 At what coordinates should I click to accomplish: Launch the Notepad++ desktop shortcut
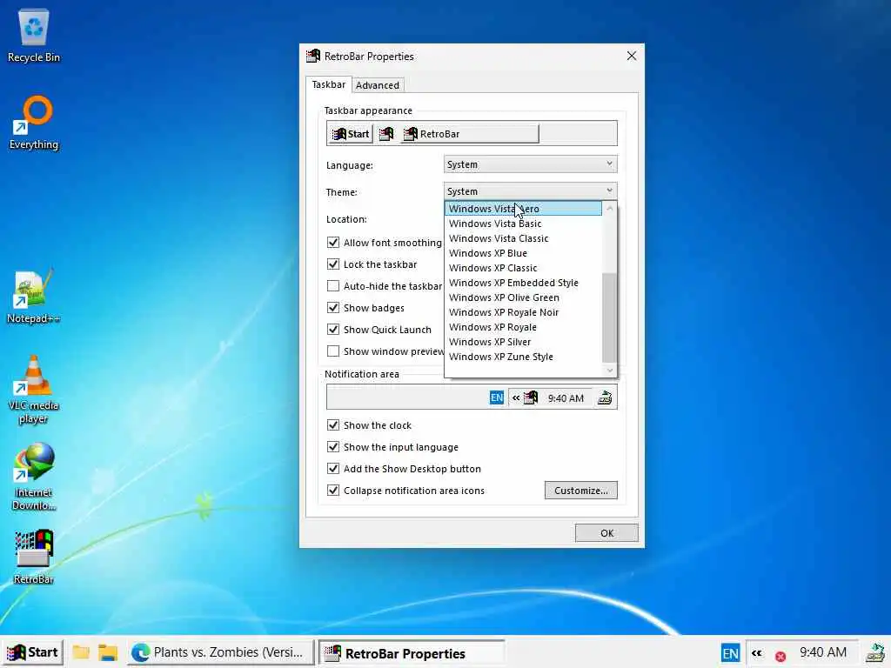pyautogui.click(x=34, y=297)
